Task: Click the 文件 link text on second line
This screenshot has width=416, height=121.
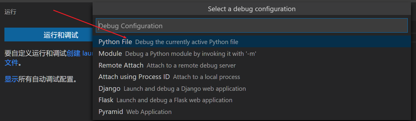Action: pos(11,63)
